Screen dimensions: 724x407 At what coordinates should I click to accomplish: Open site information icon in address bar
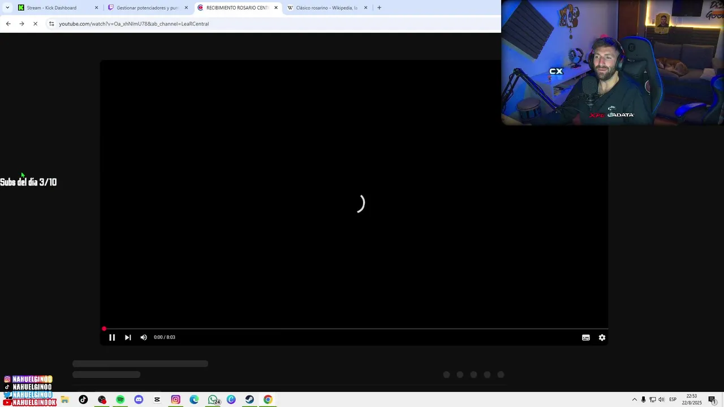tap(51, 24)
